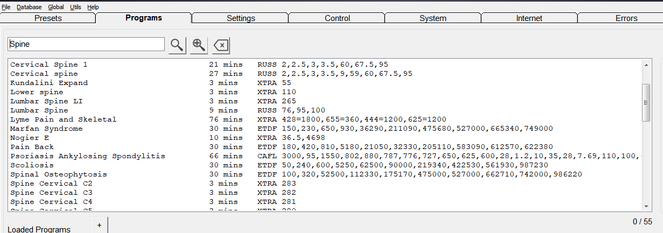Click the 0 / 55 results counter
The width and height of the screenshot is (663, 233).
pos(643,221)
